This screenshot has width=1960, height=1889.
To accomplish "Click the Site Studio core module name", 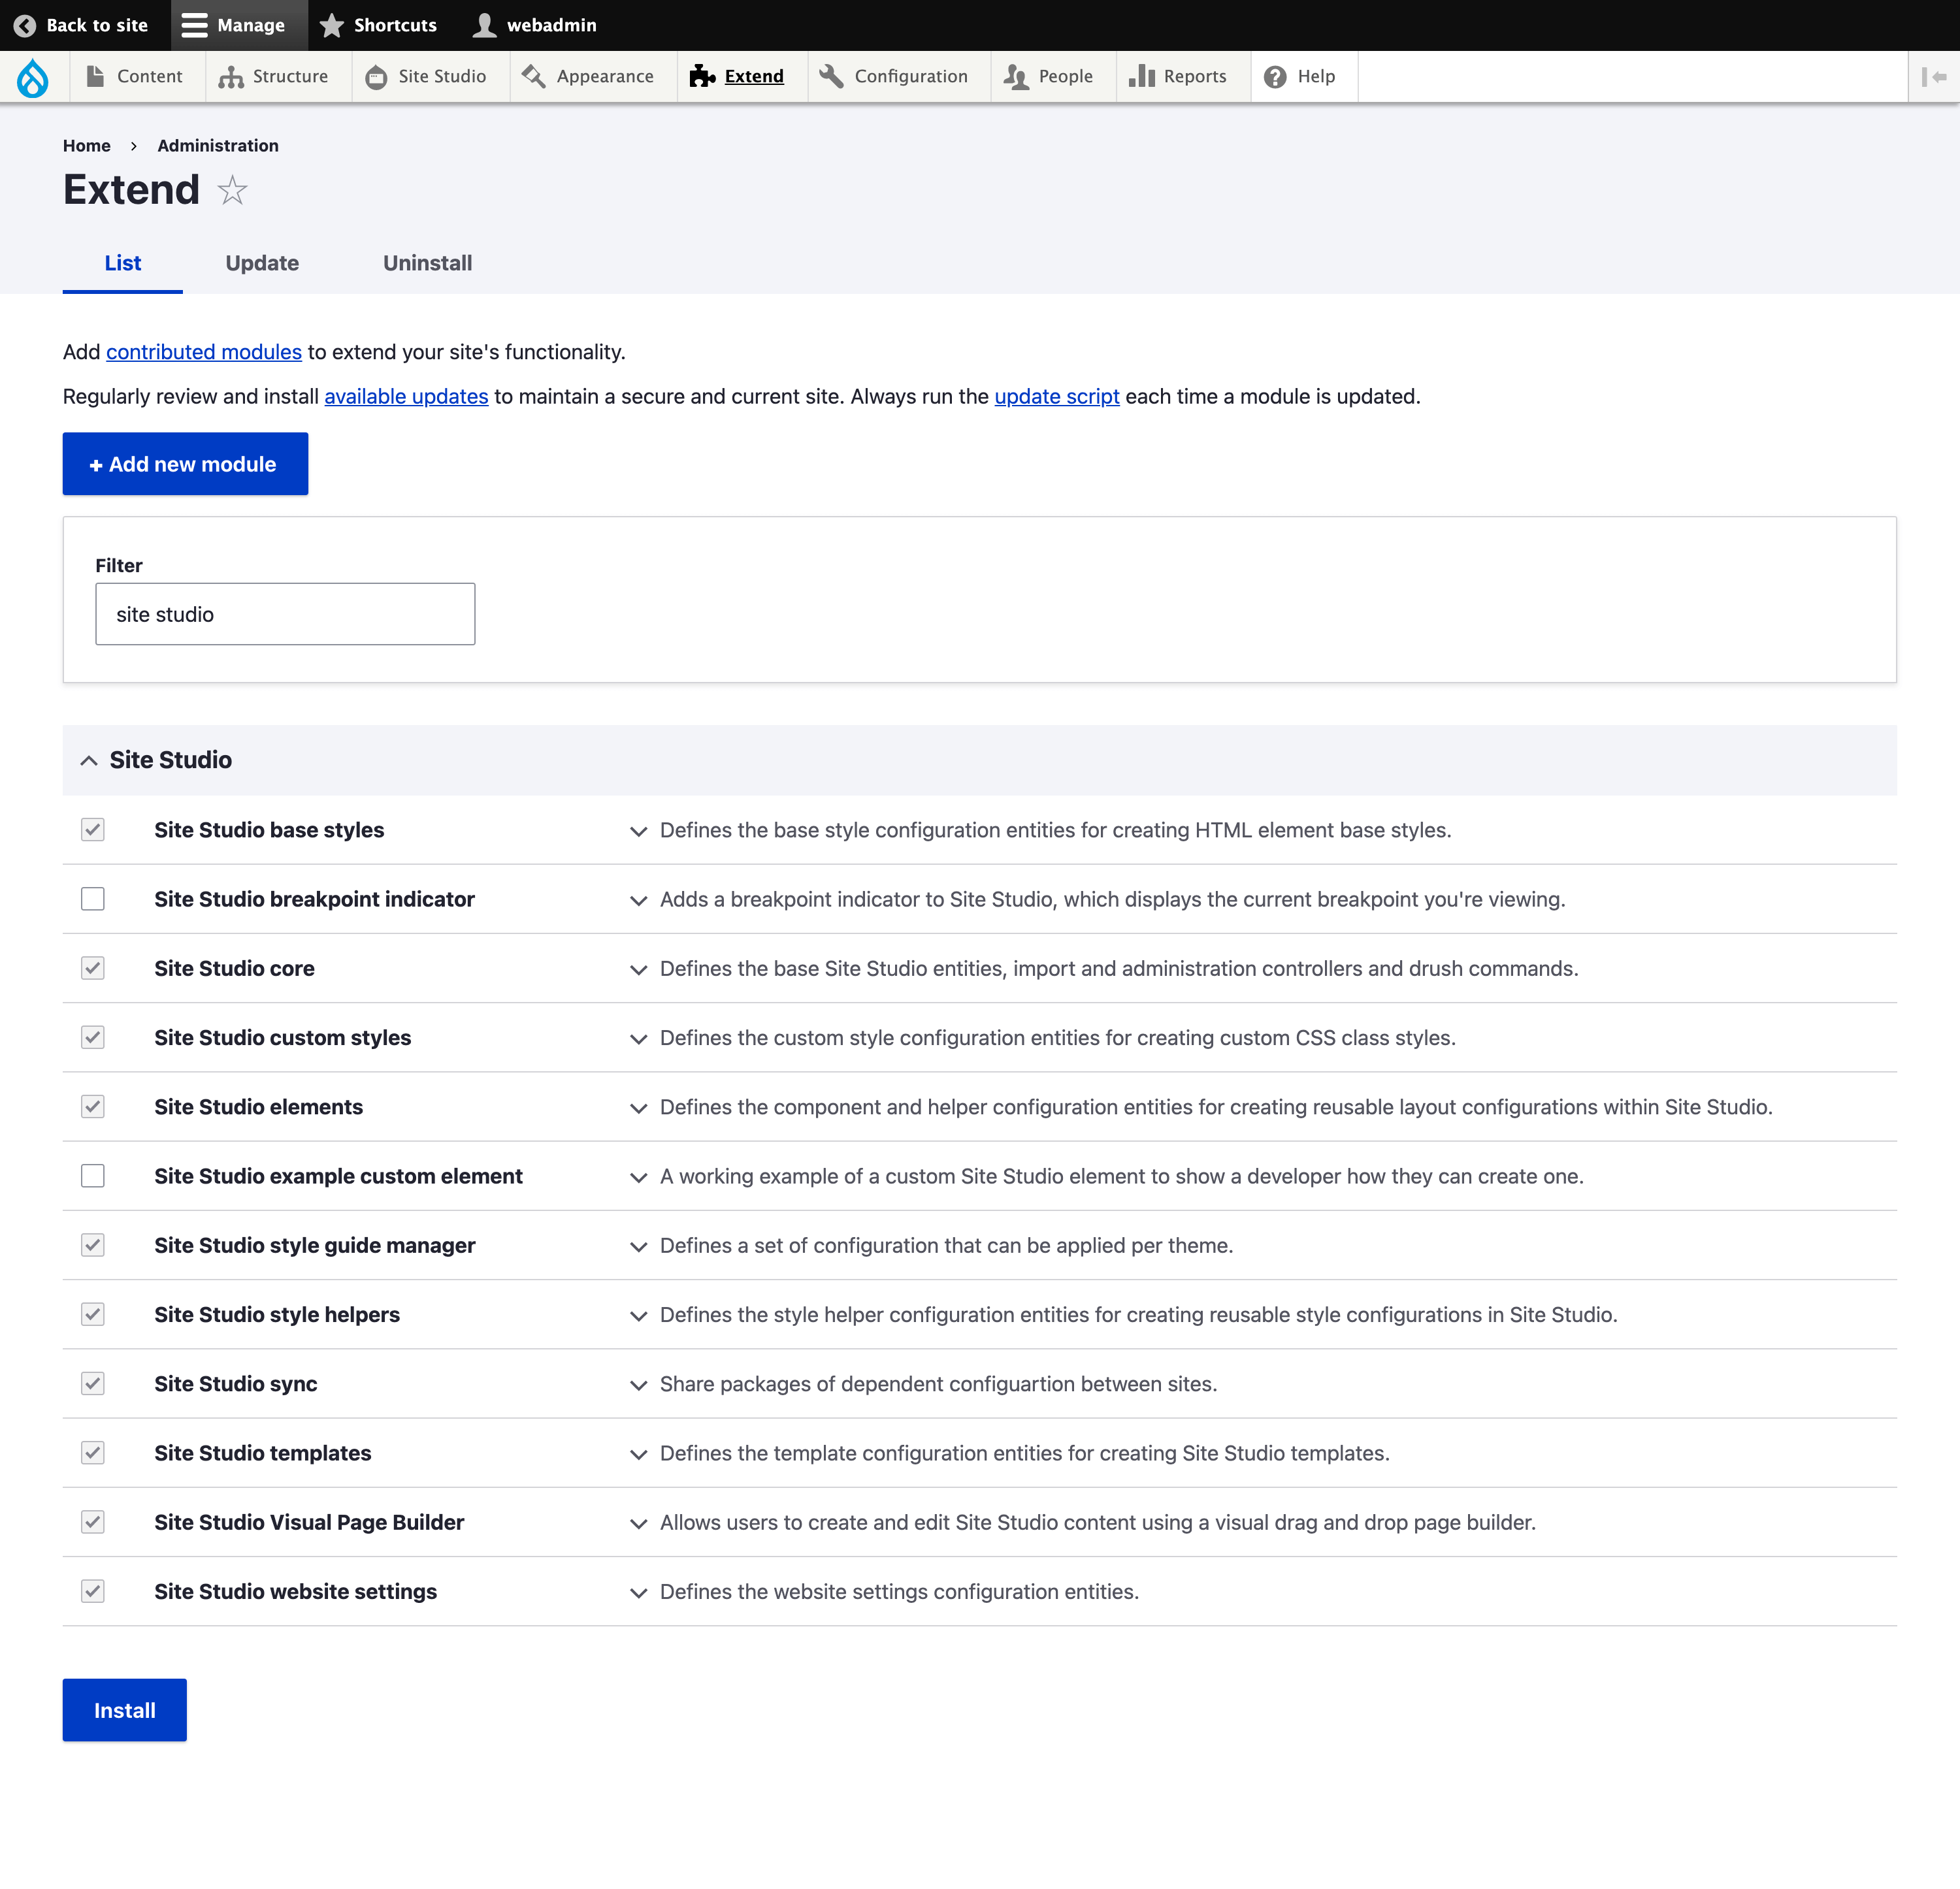I will click(x=234, y=968).
